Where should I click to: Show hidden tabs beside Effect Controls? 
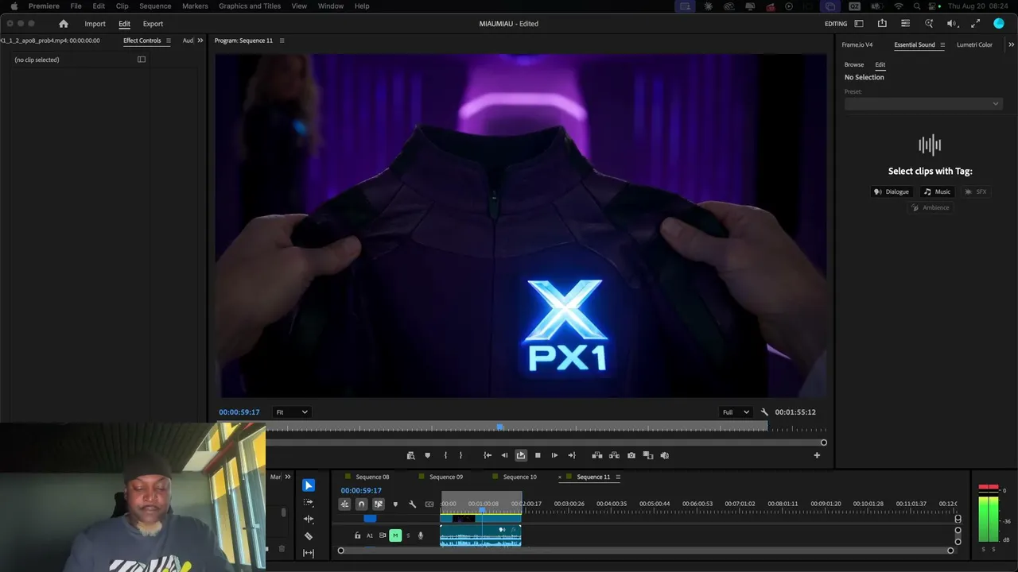point(200,41)
